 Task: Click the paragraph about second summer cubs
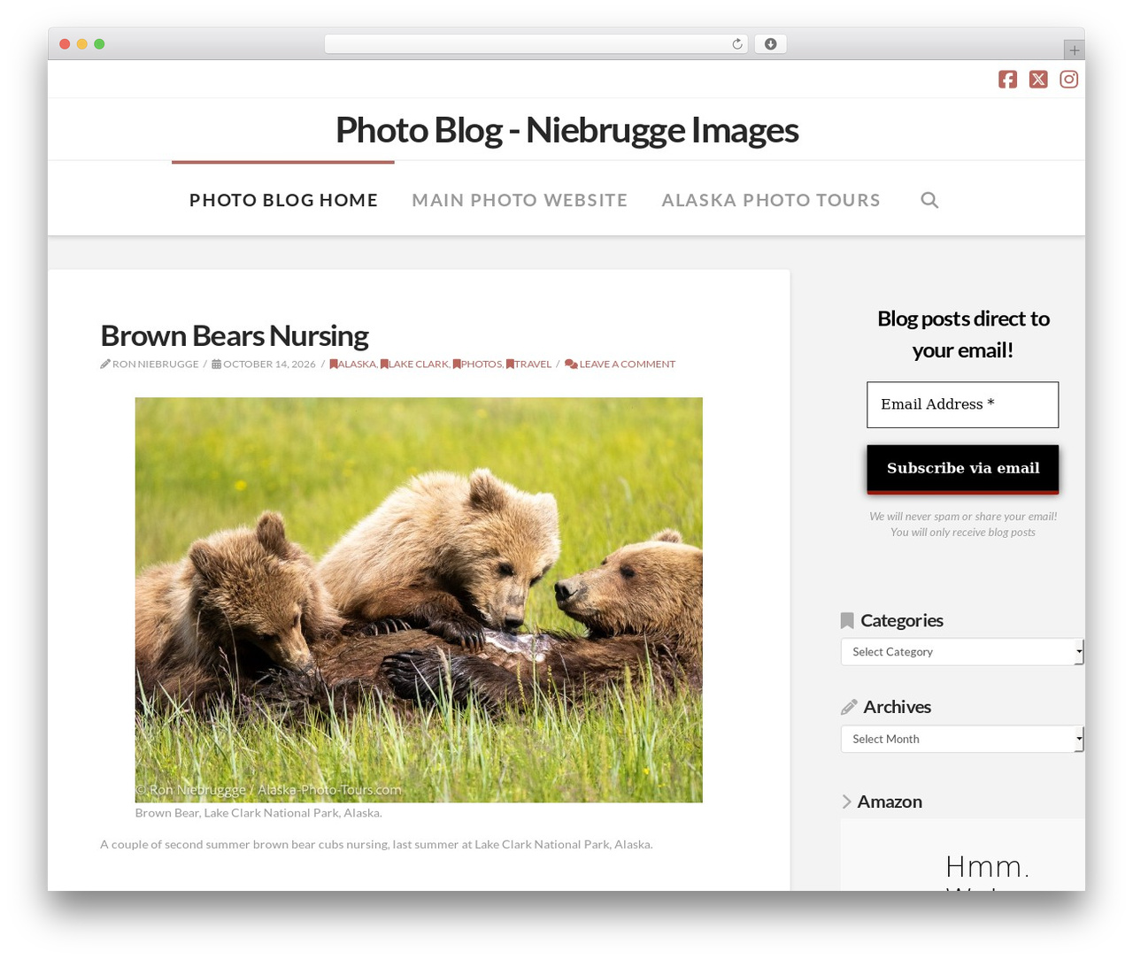(376, 845)
